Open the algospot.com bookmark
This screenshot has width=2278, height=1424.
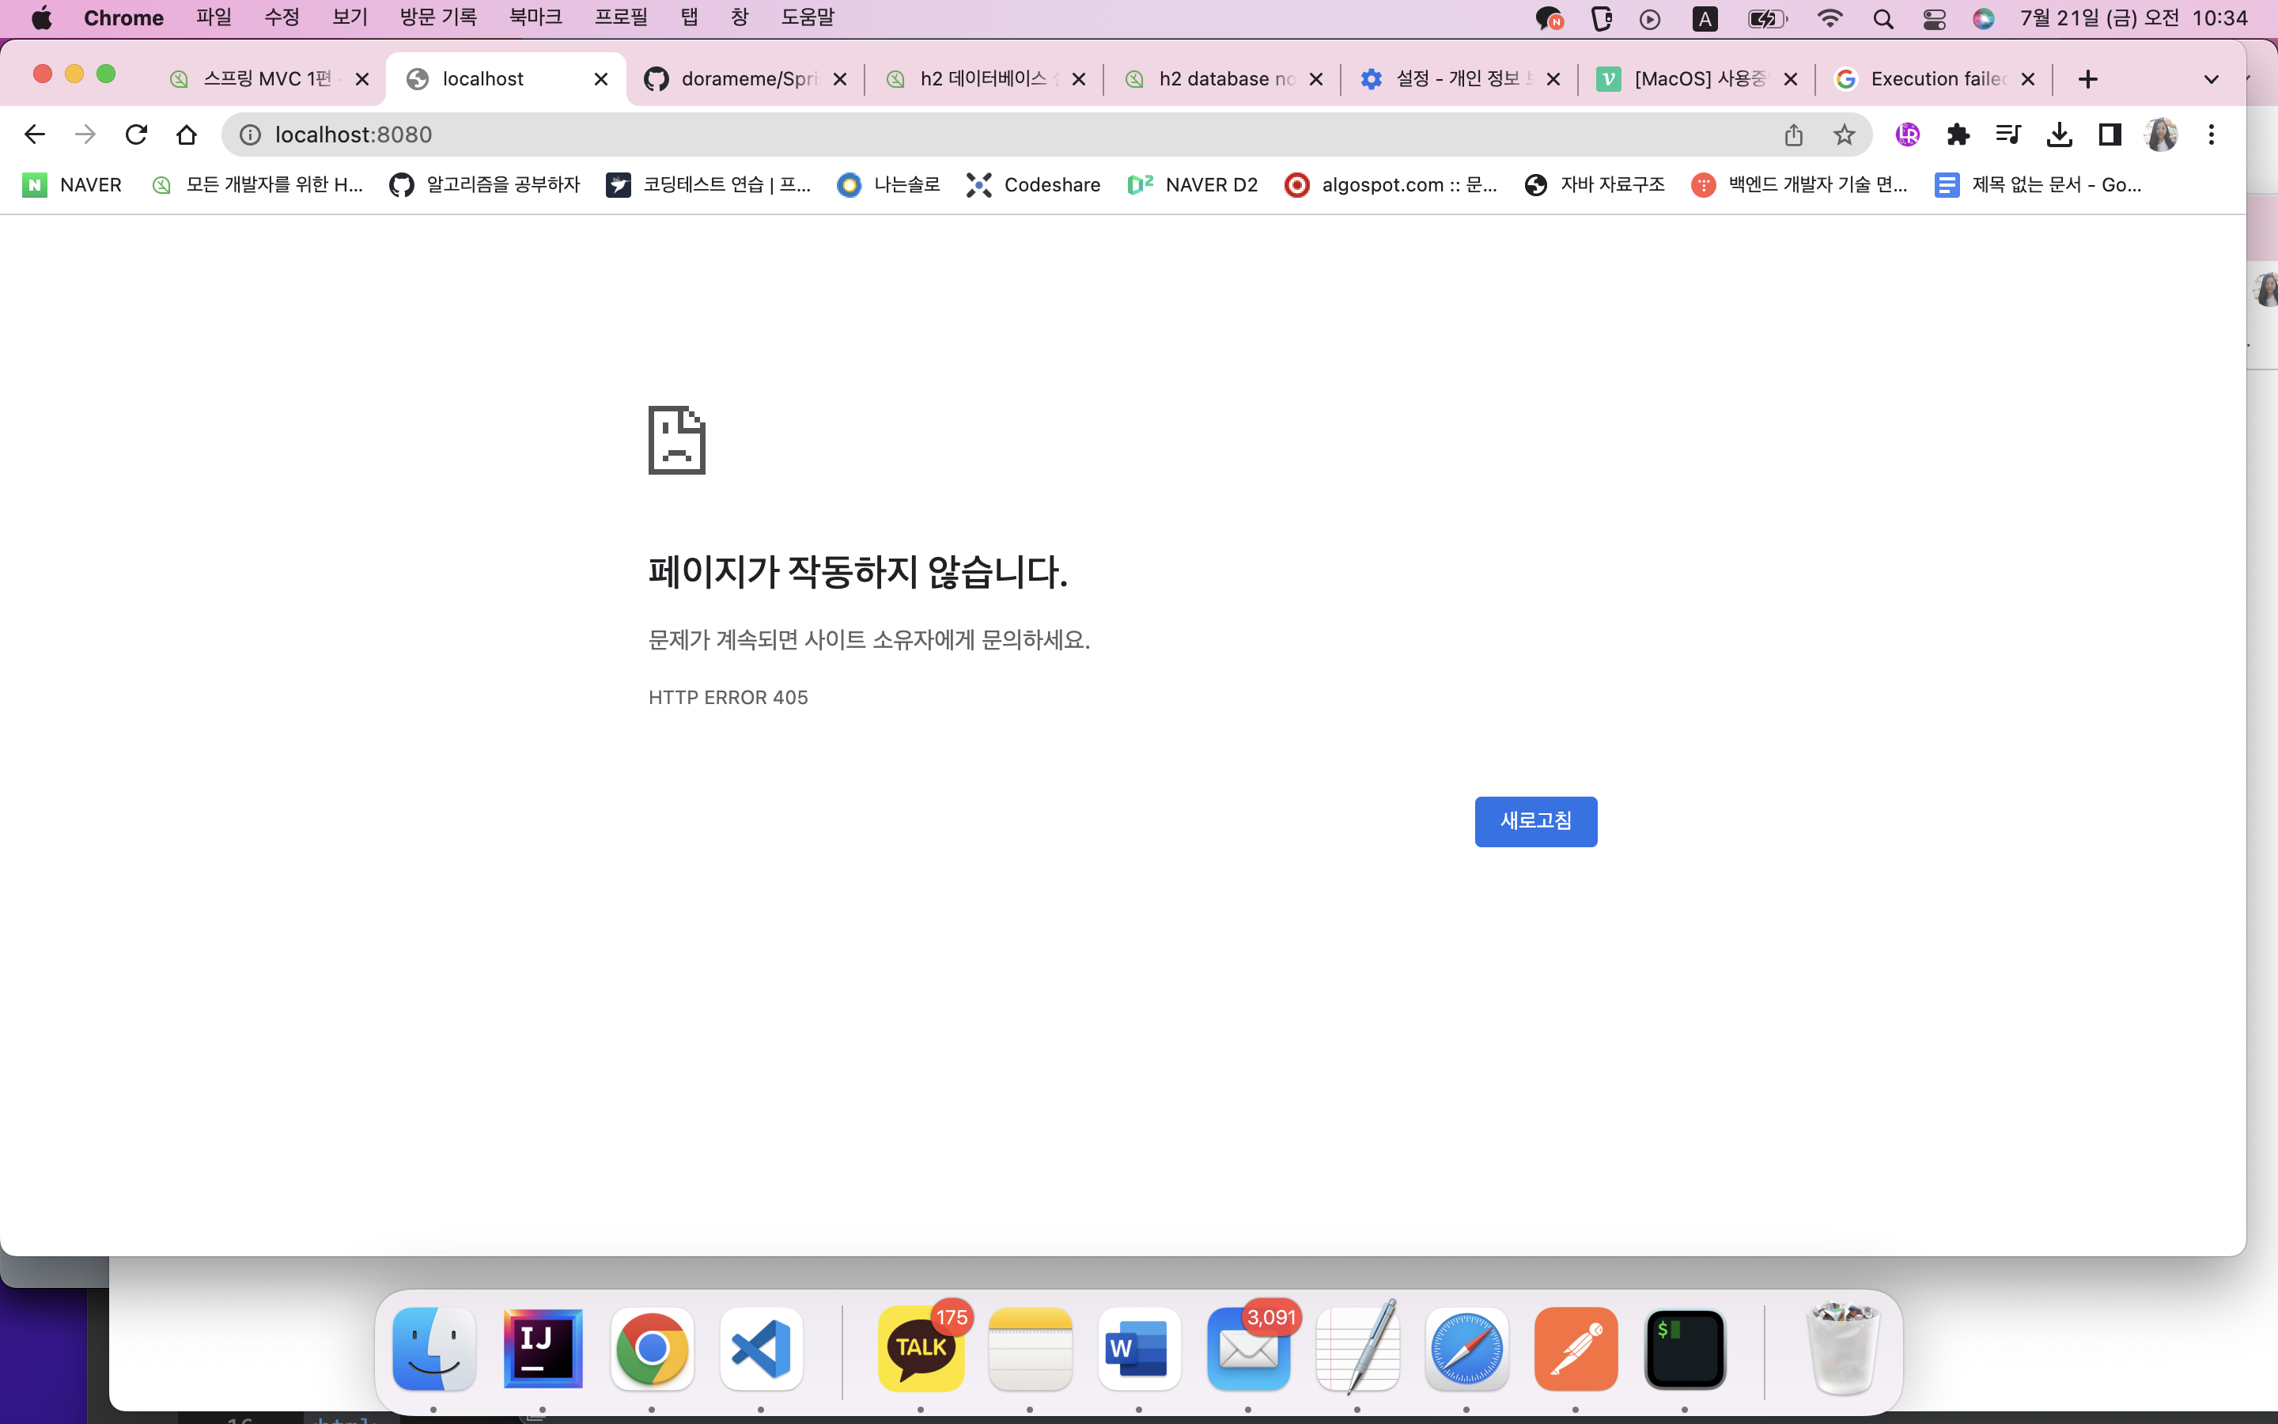(1391, 184)
